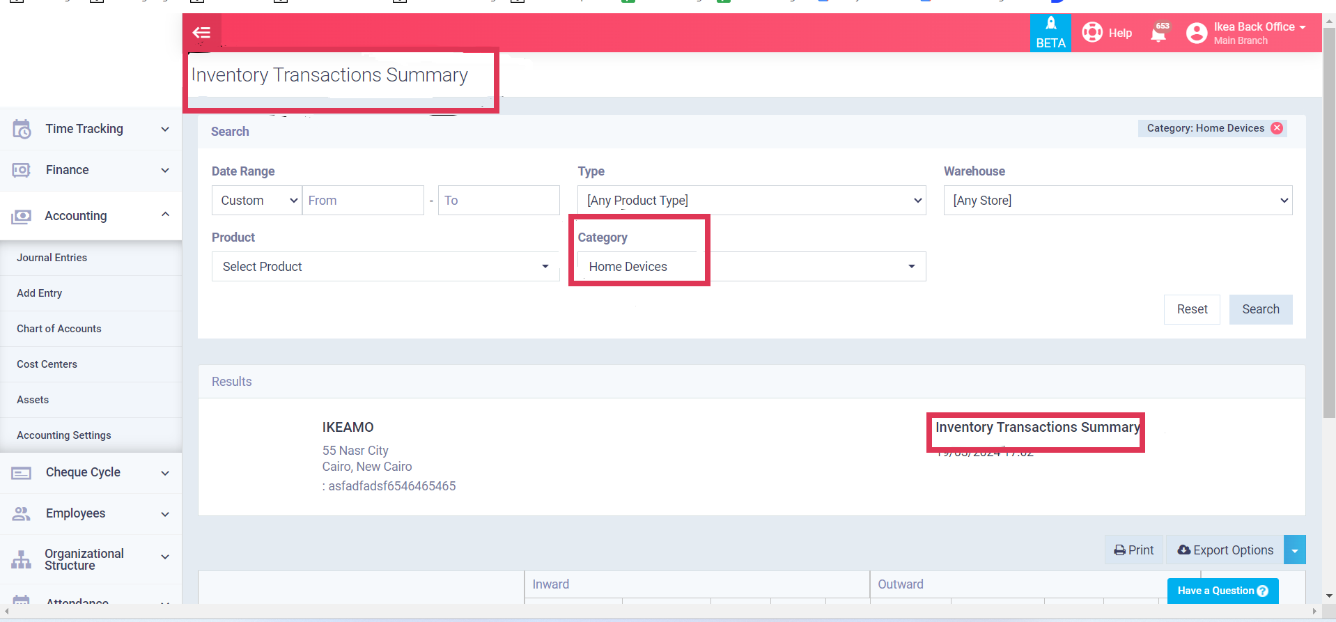Click the Employees sidebar icon

tap(22, 514)
